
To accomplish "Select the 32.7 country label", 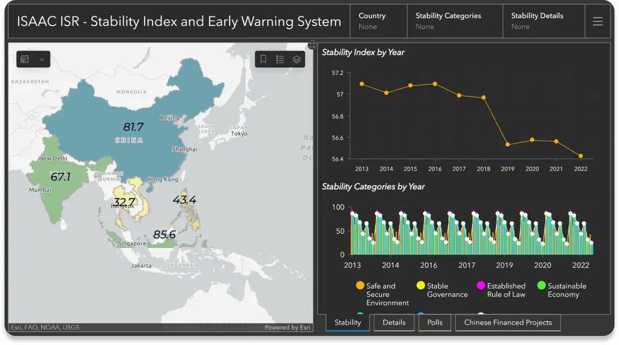I will 124,201.
